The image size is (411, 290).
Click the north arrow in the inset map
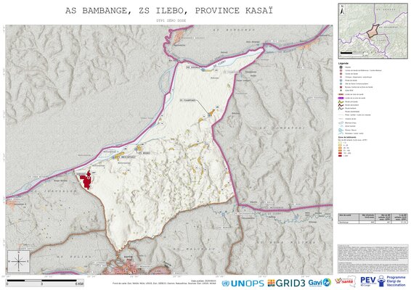click(x=342, y=10)
